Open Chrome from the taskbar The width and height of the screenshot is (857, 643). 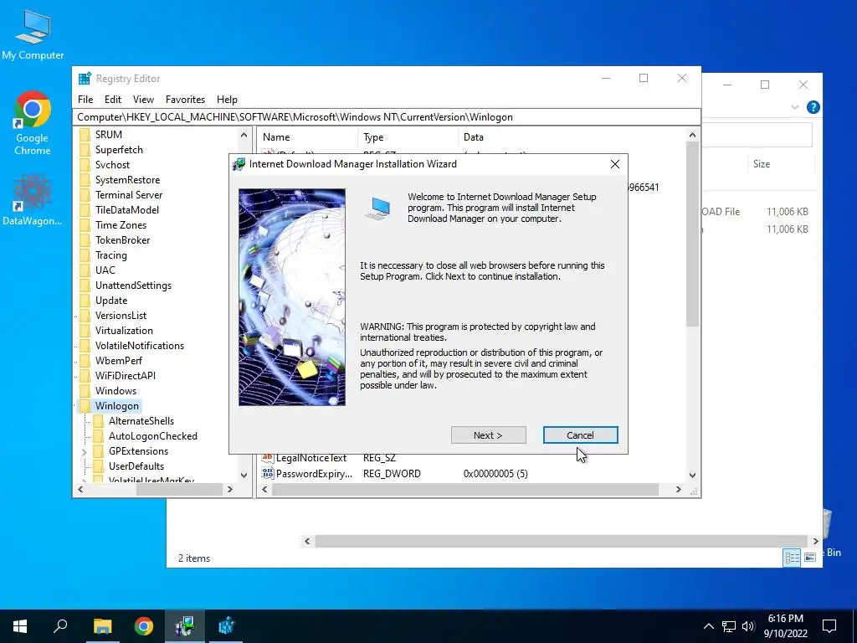tap(144, 626)
